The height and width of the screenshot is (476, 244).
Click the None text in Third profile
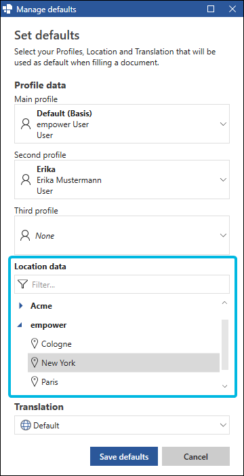(x=45, y=235)
